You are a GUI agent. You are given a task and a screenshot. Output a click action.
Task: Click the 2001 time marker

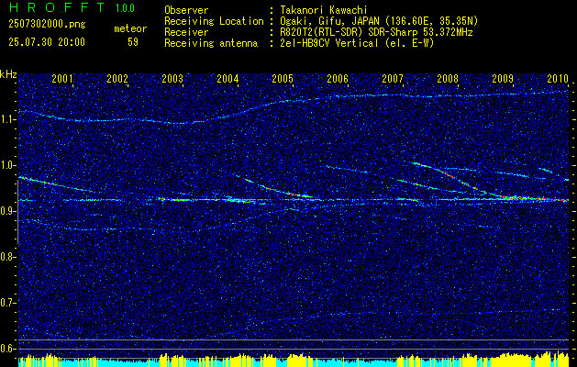pyautogui.click(x=62, y=78)
